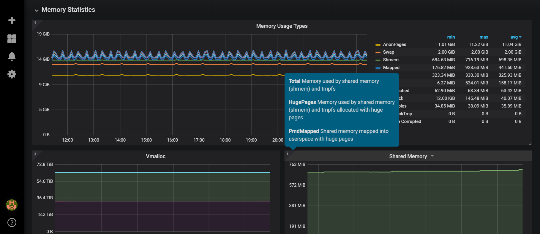Image resolution: width=540 pixels, height=234 pixels.
Task: Click info icon on Vmalloc panel
Action: (35, 153)
